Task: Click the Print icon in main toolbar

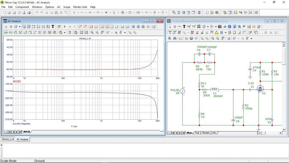Action: click(29, 12)
